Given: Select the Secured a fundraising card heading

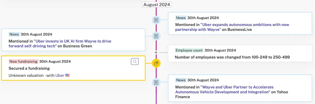Looking at the screenshot, I should tap(29, 68).
